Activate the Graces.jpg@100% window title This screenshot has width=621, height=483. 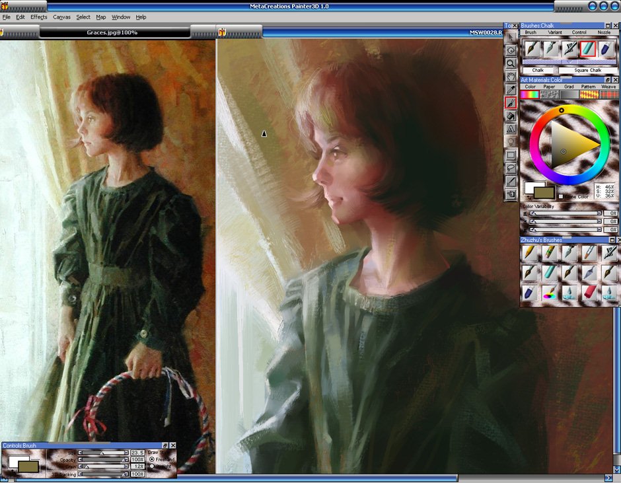112,32
